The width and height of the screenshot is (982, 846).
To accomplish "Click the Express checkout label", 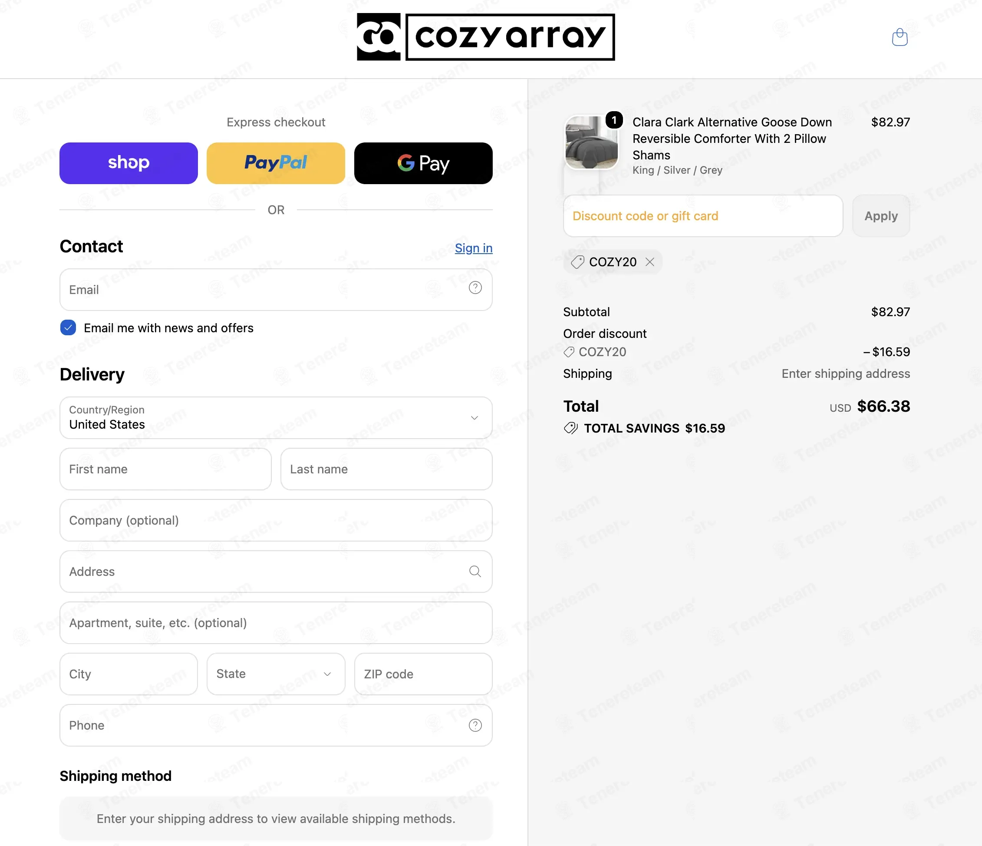I will pyautogui.click(x=276, y=122).
